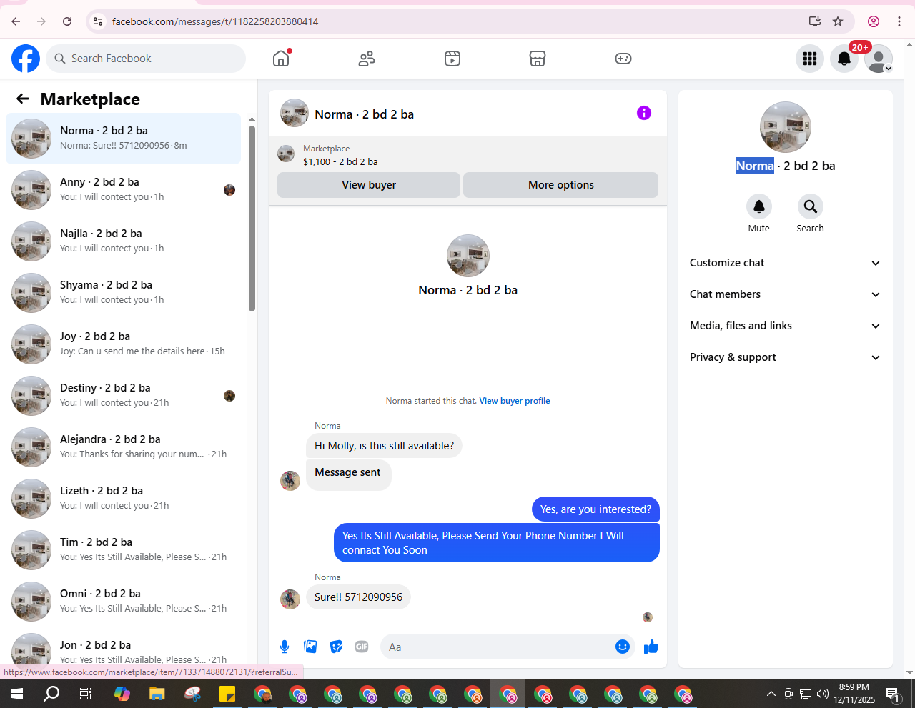Open emoji picker in message box

[623, 647]
